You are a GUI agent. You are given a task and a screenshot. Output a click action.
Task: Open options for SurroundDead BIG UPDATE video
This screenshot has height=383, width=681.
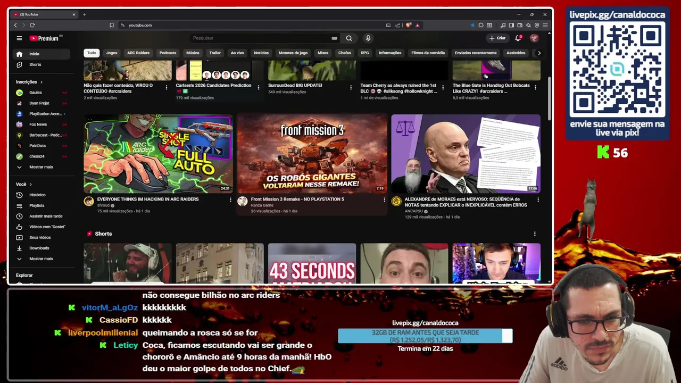coord(351,87)
